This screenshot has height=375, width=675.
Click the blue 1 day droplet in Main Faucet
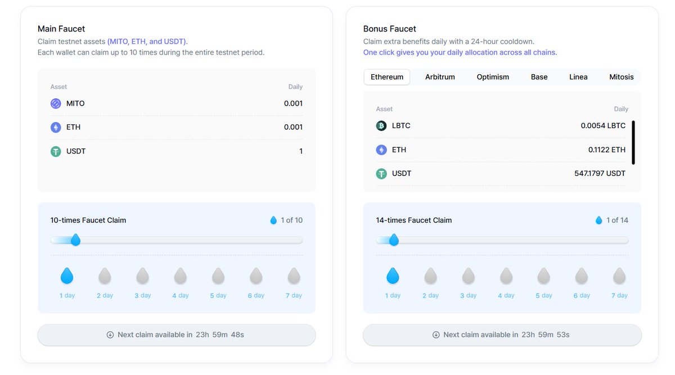67,276
